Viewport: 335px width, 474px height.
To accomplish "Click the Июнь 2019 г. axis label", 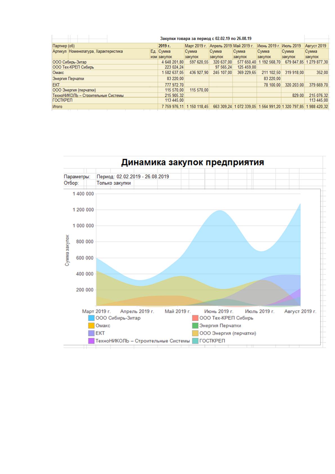I will (x=219, y=311).
